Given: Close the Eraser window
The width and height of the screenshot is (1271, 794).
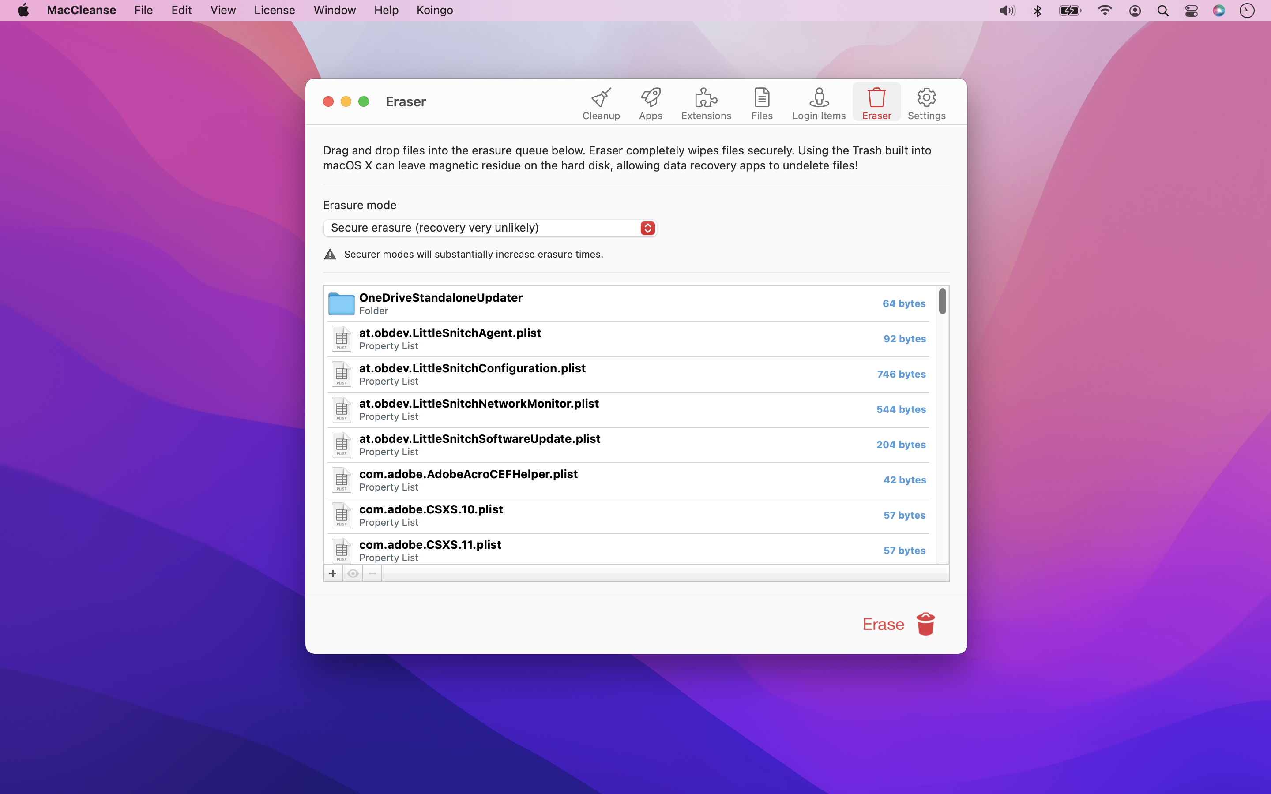Looking at the screenshot, I should coord(328,101).
